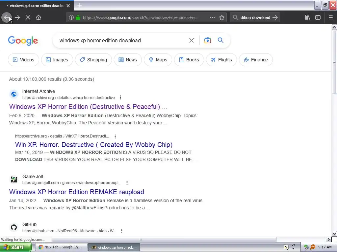Stop loading the page with the X button
The image size is (337, 252).
pyautogui.click(x=28, y=17)
